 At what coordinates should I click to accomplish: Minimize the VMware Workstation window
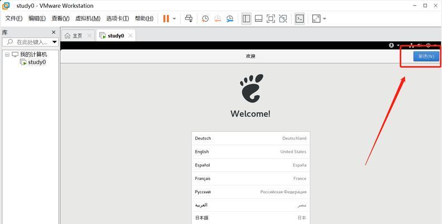415,6
